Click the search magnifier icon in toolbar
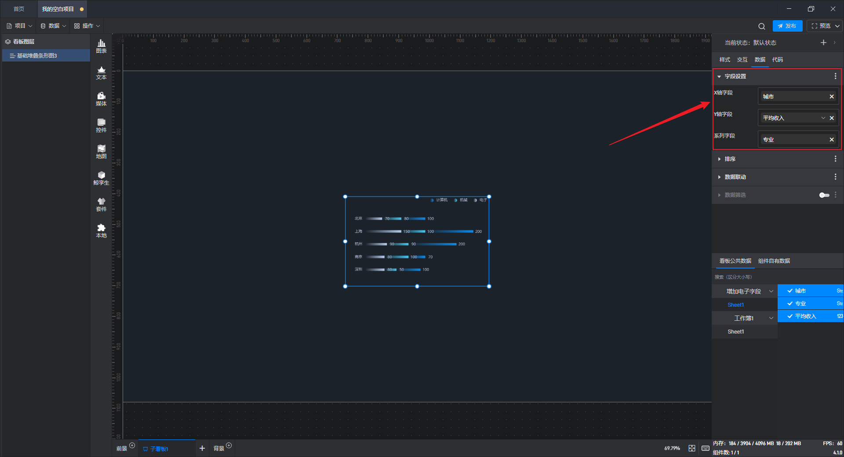 tap(762, 26)
